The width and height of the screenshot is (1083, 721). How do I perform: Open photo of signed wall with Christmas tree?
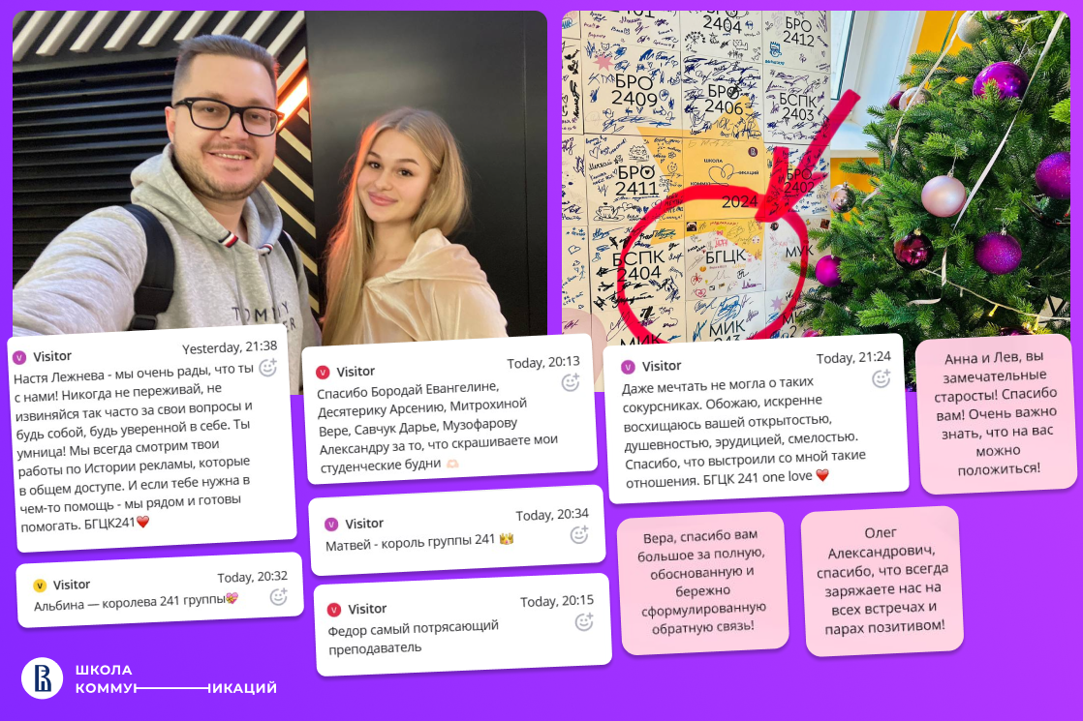coord(816,176)
